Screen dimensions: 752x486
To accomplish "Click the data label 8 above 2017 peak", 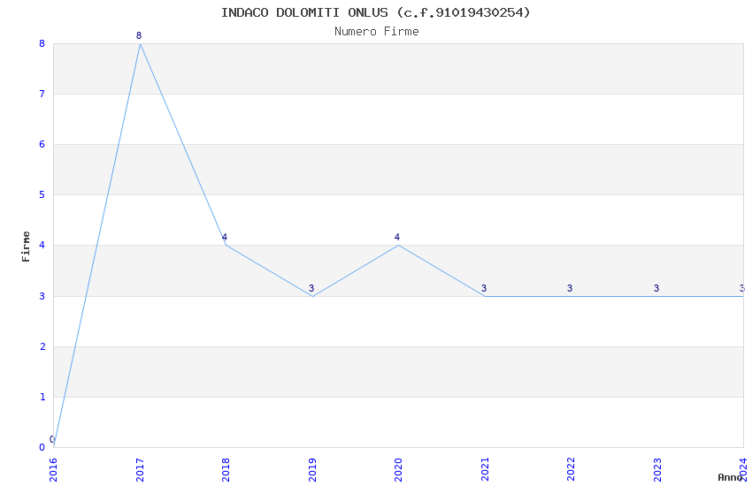I will pyautogui.click(x=139, y=35).
